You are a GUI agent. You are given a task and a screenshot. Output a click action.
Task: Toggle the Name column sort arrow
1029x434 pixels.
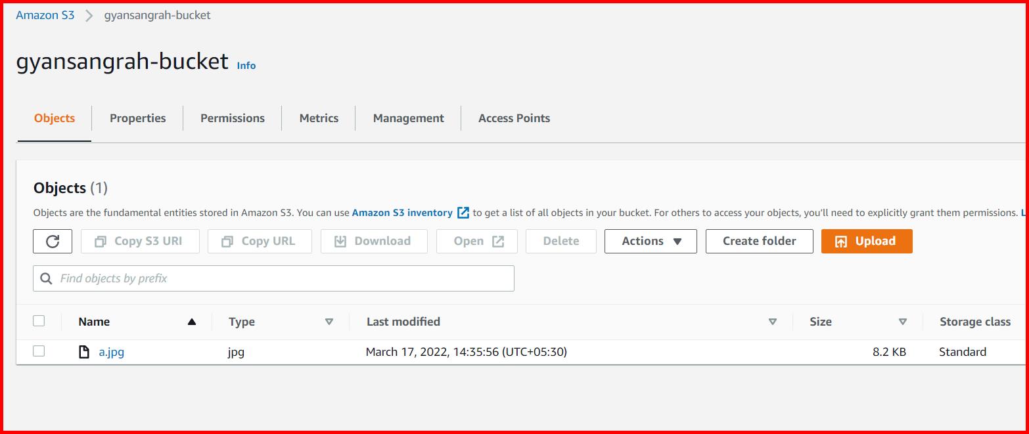pos(191,322)
